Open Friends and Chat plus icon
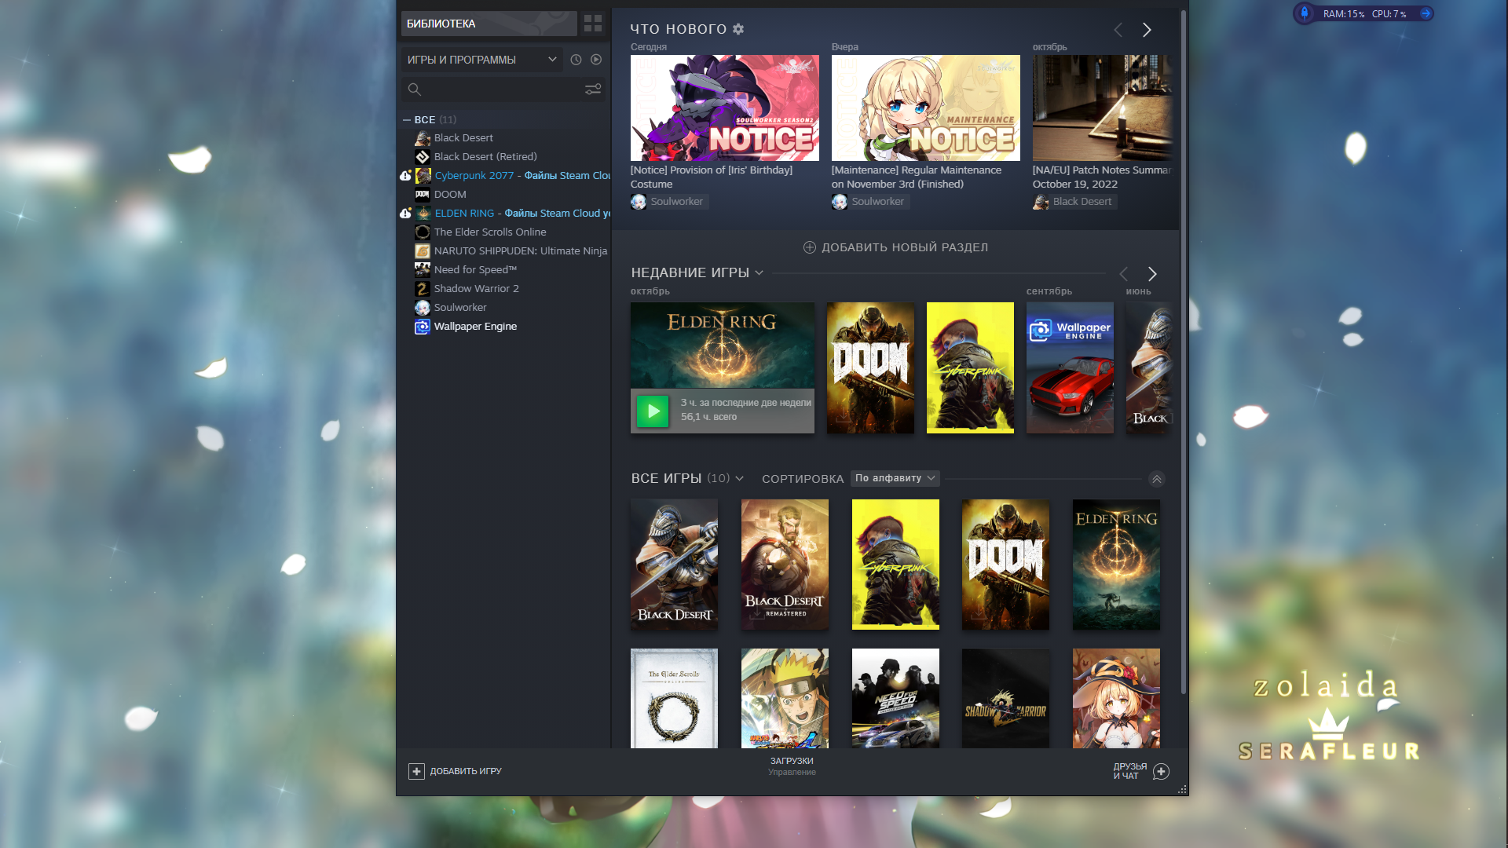Viewport: 1508px width, 848px height. coord(1161,771)
